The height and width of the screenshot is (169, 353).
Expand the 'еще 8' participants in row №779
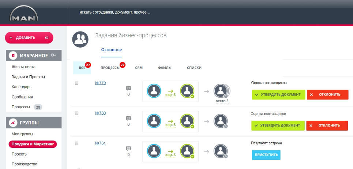[x=170, y=95]
